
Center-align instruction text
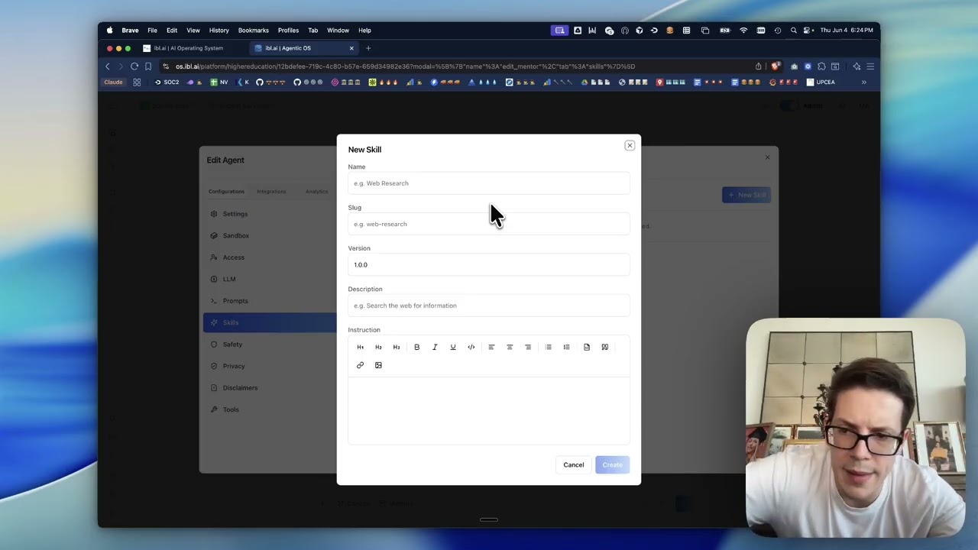(510, 347)
